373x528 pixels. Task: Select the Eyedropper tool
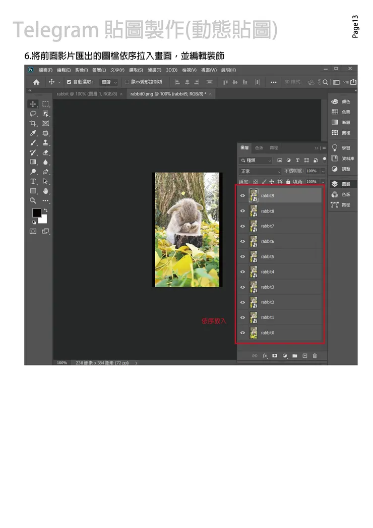click(x=33, y=133)
